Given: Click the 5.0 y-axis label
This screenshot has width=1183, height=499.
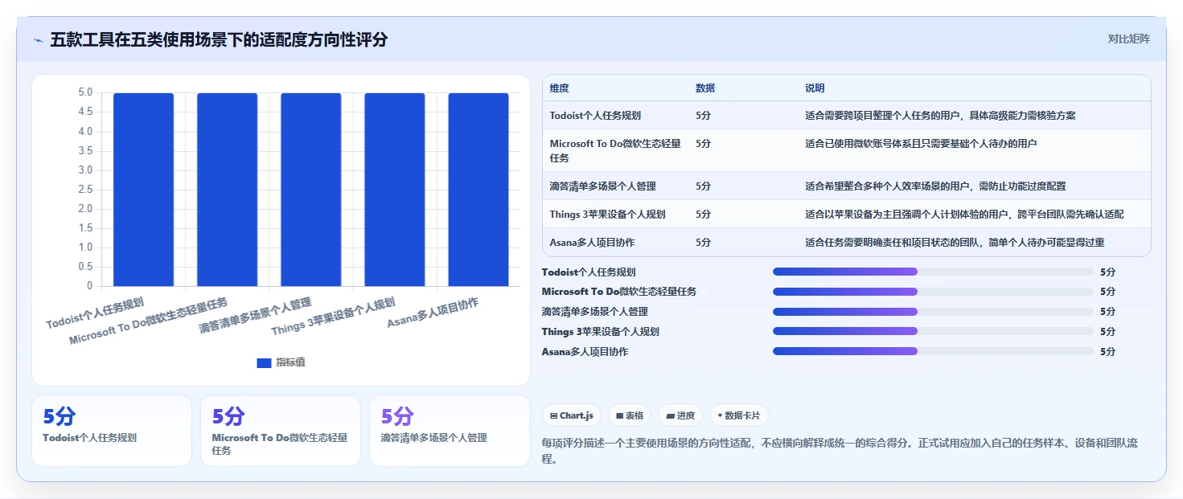Looking at the screenshot, I should tap(85, 92).
